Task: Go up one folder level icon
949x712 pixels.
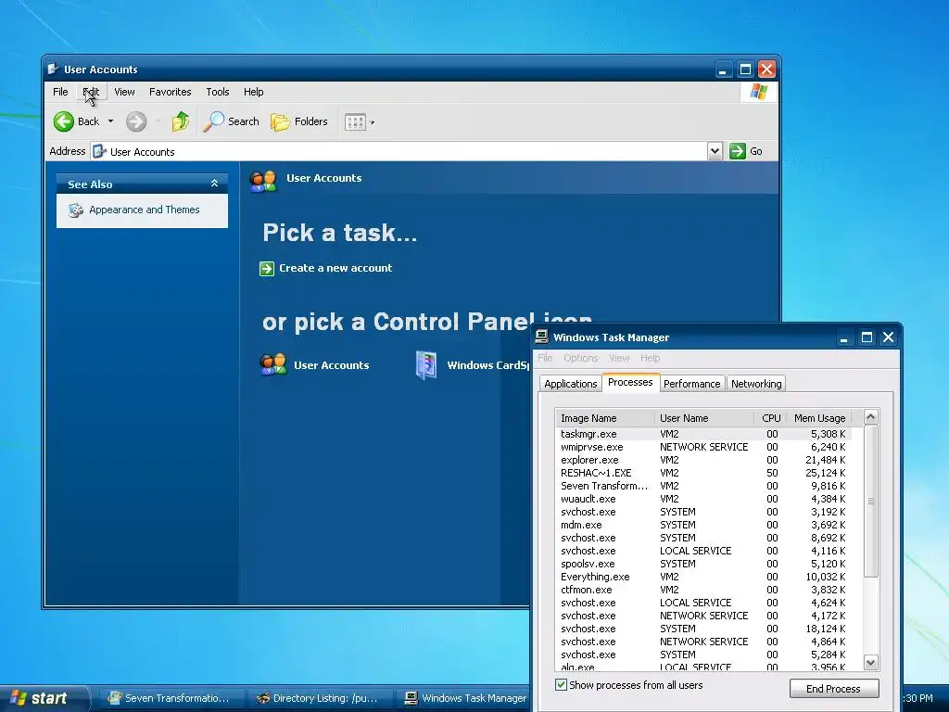Action: 181,121
